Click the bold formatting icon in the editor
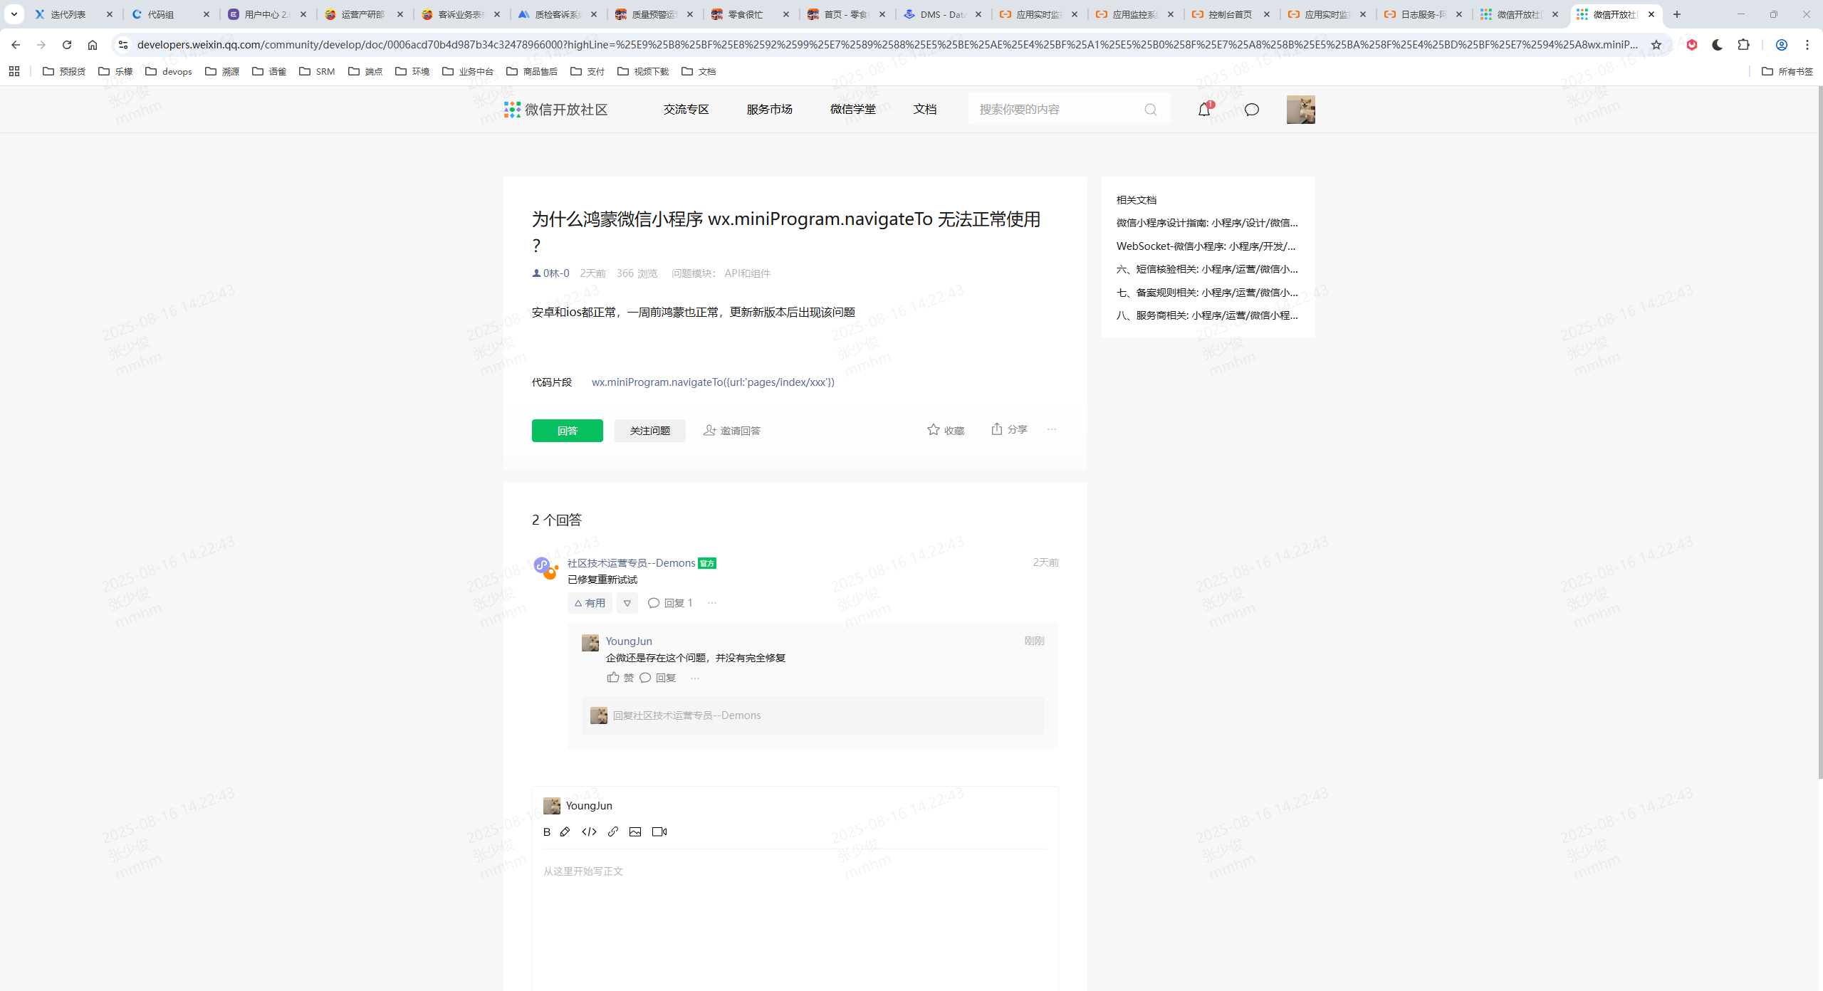The width and height of the screenshot is (1823, 991). click(546, 832)
